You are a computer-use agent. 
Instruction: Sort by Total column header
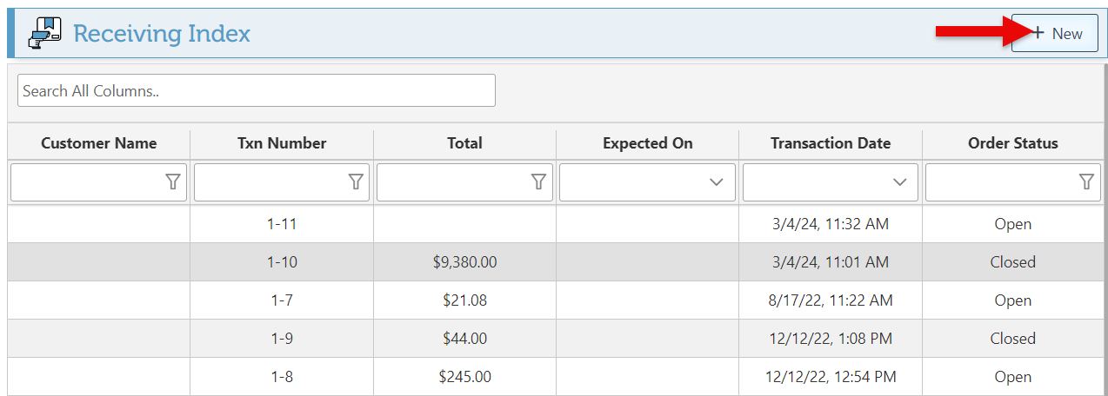[x=464, y=143]
